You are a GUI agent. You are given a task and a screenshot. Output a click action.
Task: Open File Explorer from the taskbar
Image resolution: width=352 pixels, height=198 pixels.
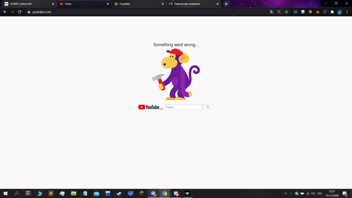73,194
